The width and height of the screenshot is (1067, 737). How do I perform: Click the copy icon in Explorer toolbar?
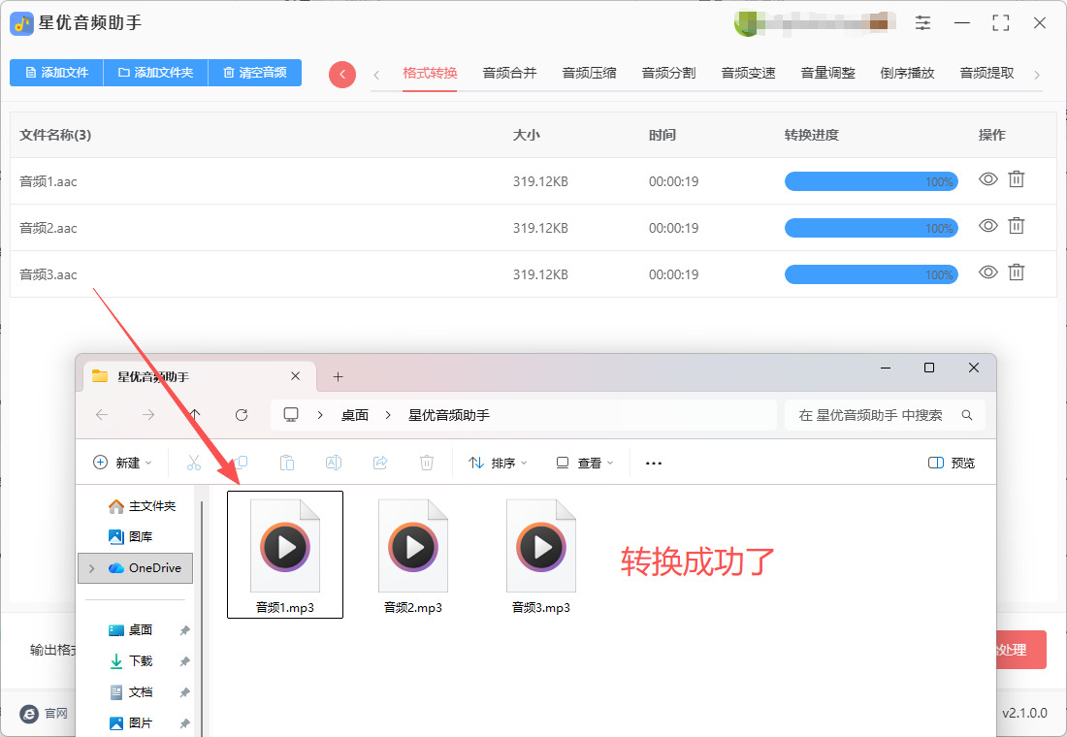click(241, 463)
